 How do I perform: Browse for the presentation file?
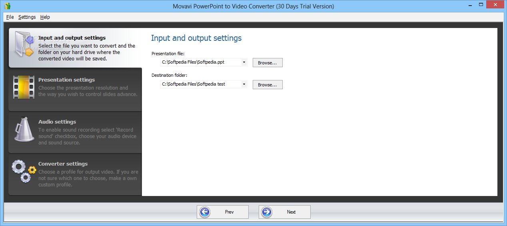click(267, 63)
